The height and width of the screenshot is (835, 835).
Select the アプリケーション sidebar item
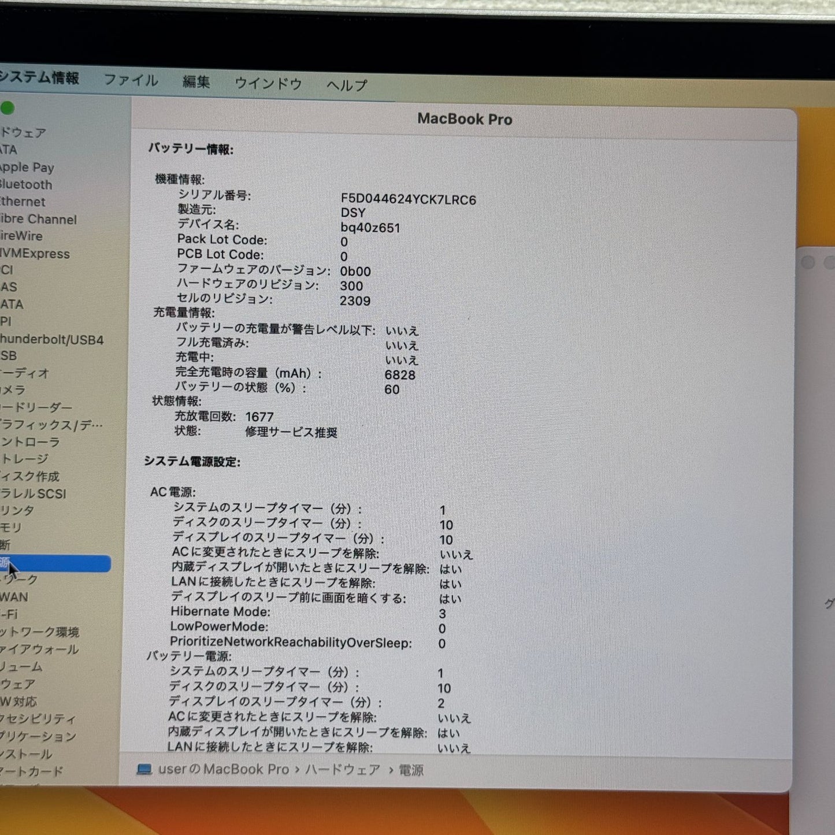click(38, 736)
